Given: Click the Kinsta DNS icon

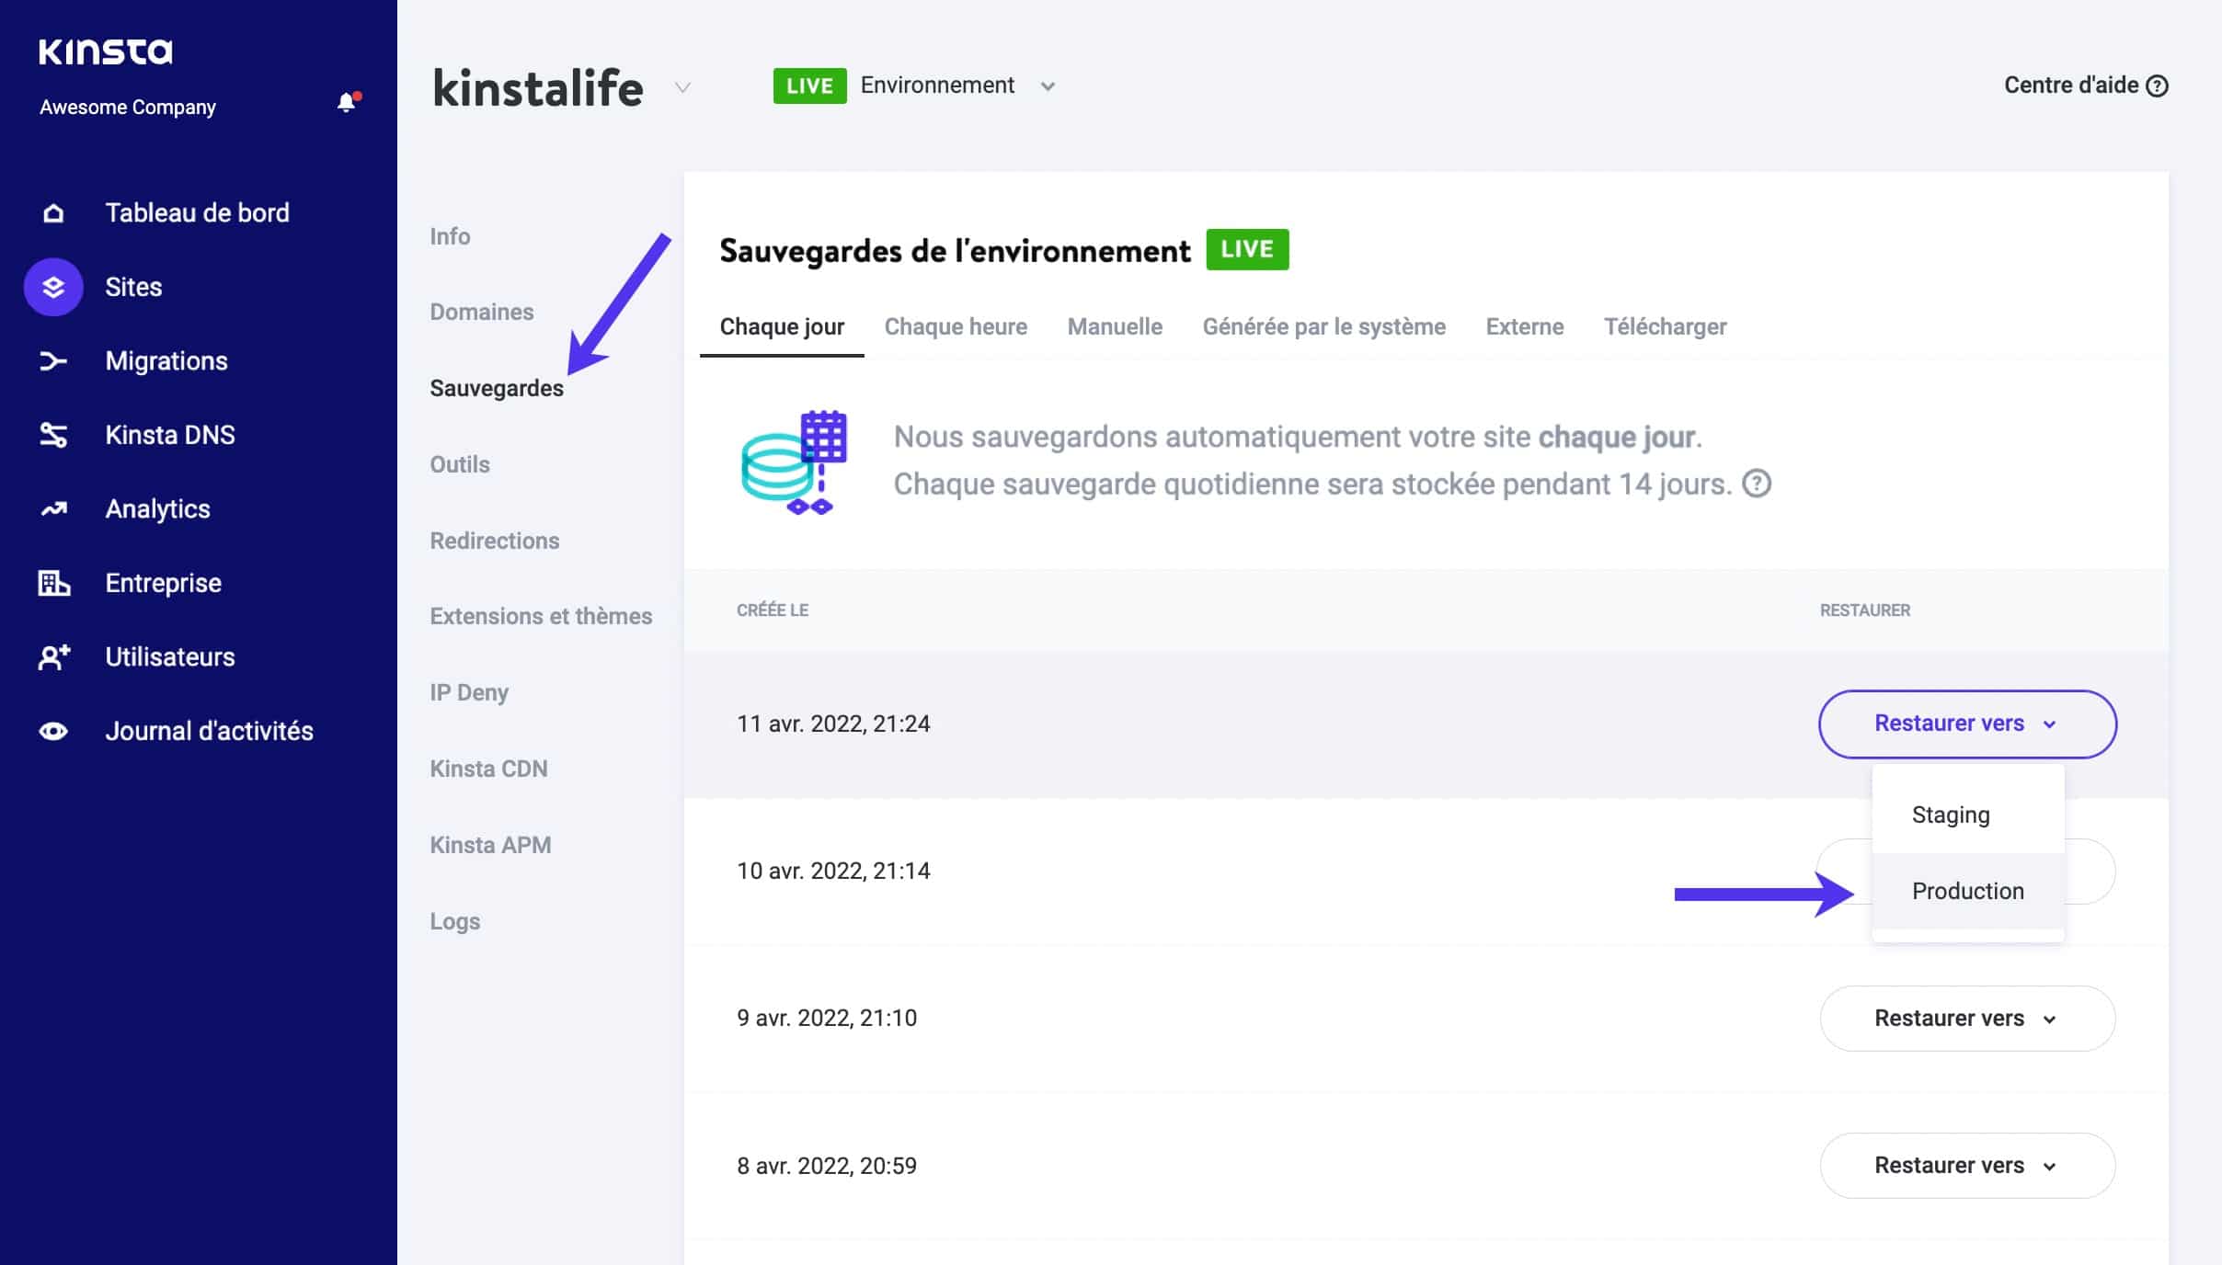Looking at the screenshot, I should click(52, 434).
